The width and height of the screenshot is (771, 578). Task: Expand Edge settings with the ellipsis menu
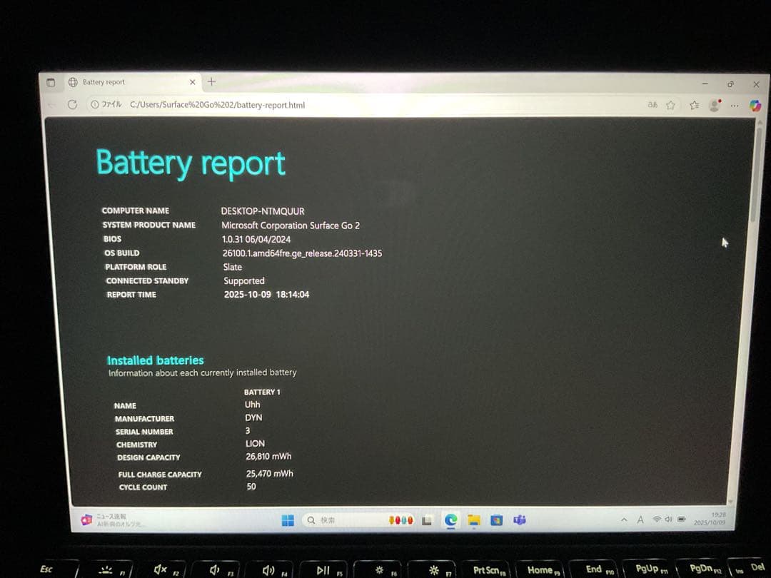coord(735,105)
